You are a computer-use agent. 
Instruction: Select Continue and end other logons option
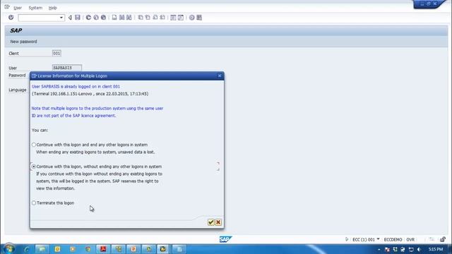click(34, 145)
